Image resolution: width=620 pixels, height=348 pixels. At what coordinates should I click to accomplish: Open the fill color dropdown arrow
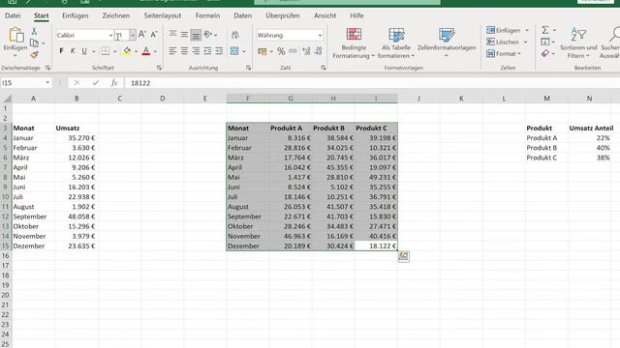pos(136,51)
